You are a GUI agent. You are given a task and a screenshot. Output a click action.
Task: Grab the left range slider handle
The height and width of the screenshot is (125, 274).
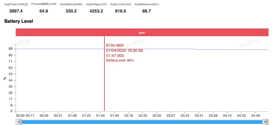coord(19,122)
